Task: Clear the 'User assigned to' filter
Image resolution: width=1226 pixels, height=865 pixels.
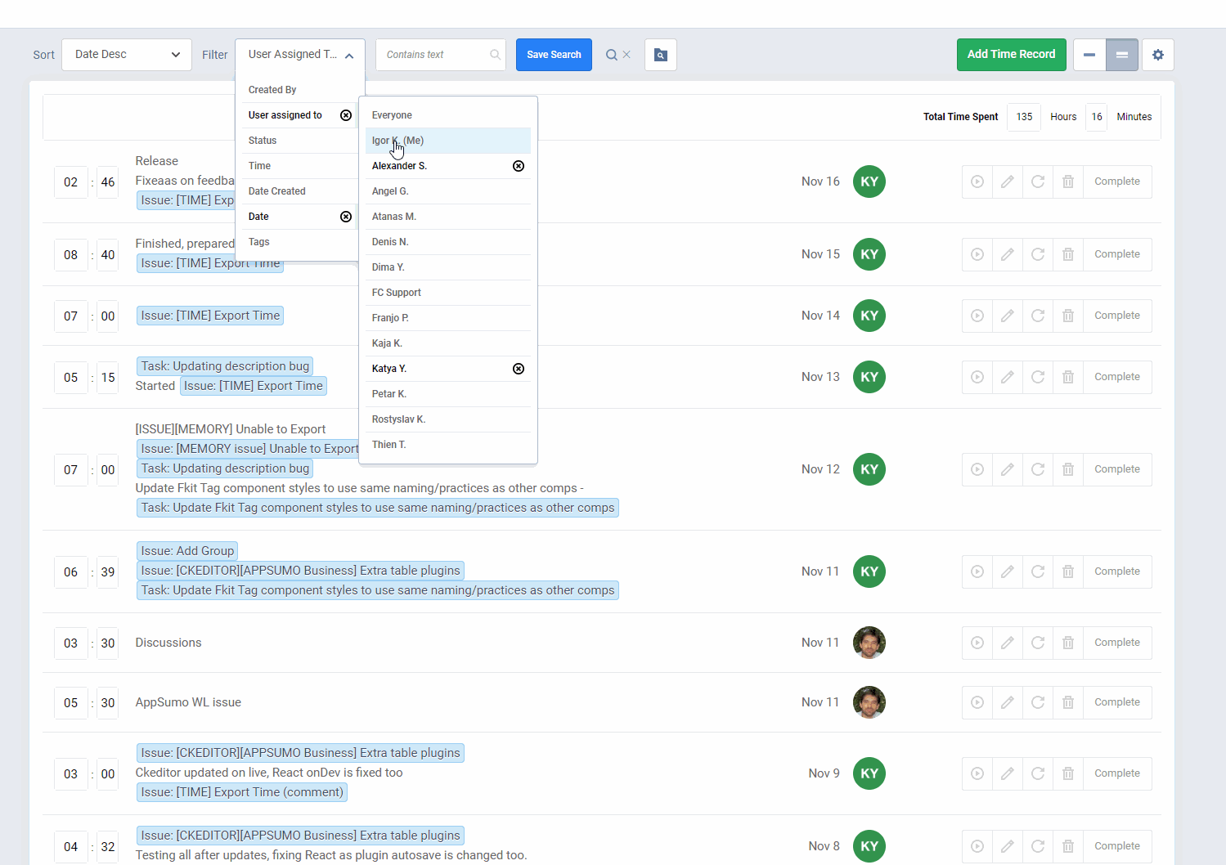Action: (x=346, y=115)
